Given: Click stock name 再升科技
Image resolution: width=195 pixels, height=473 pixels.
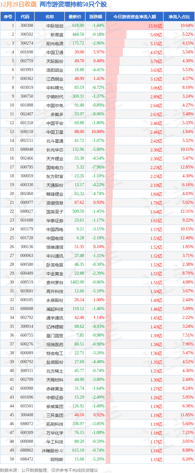Looking at the screenshot, I should point(55,291).
